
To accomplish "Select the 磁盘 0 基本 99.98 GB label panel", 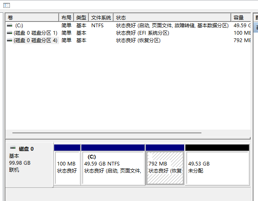I will pyautogui.click(x=29, y=165).
